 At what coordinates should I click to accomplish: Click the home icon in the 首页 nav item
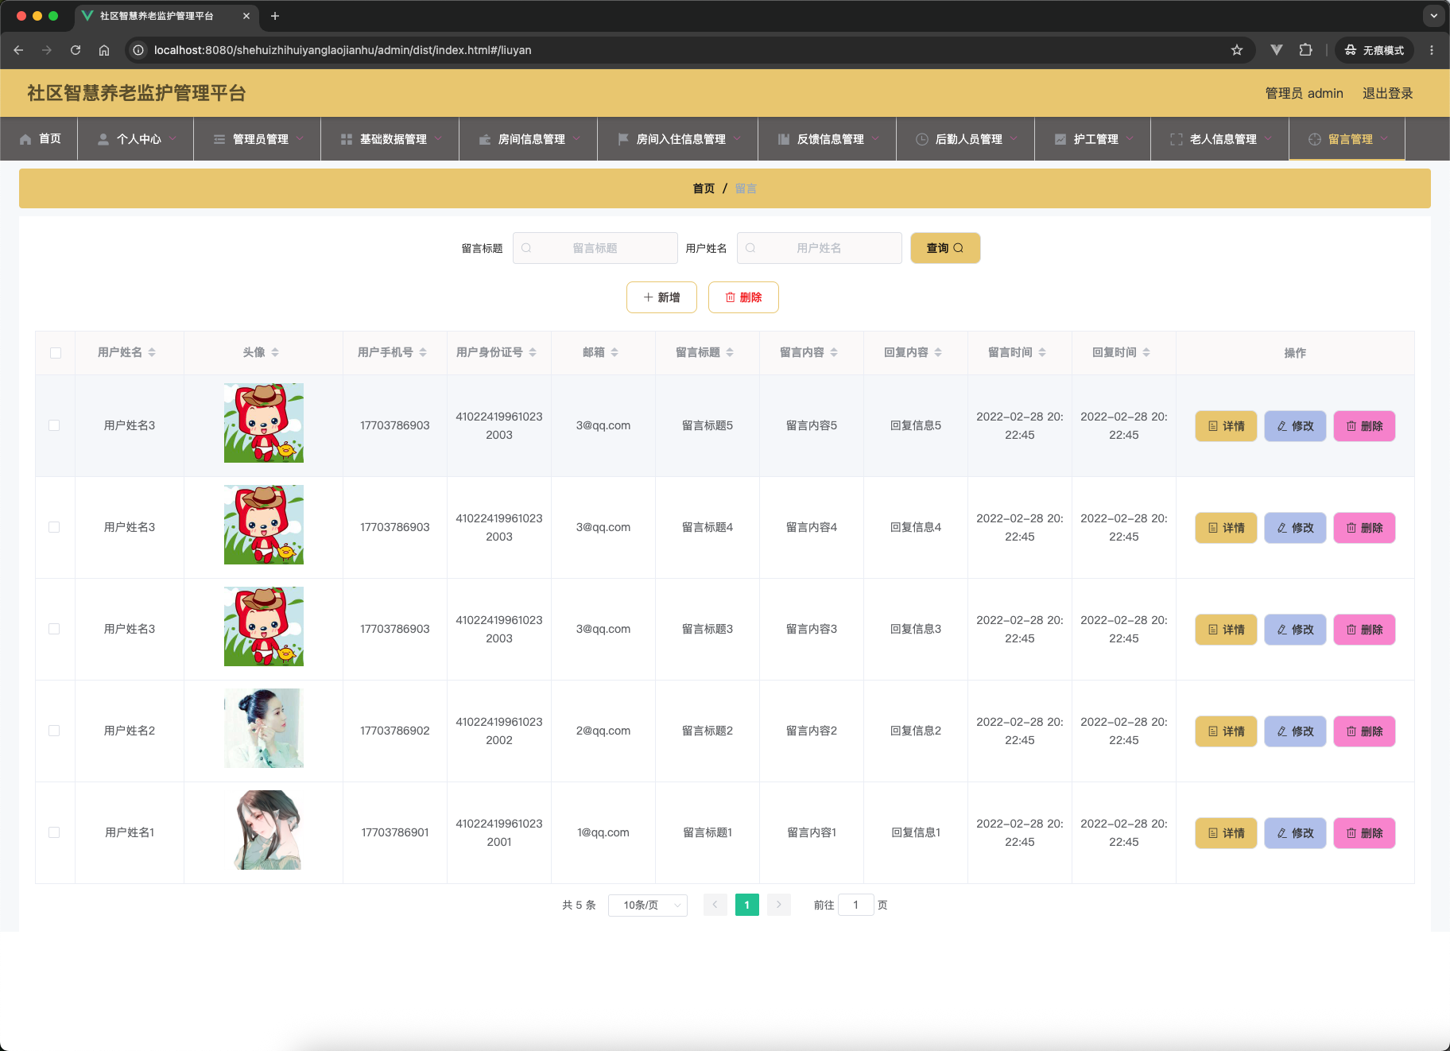(x=25, y=139)
